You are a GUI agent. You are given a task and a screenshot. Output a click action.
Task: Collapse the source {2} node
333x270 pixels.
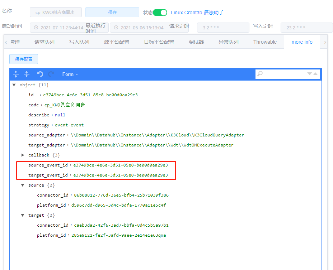[x=23, y=185]
